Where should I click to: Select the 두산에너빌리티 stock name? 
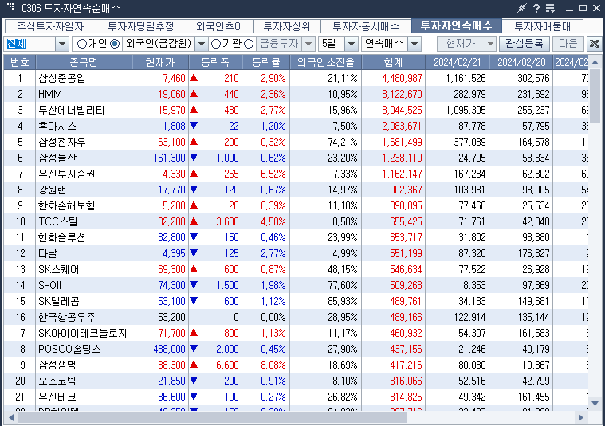coord(72,110)
